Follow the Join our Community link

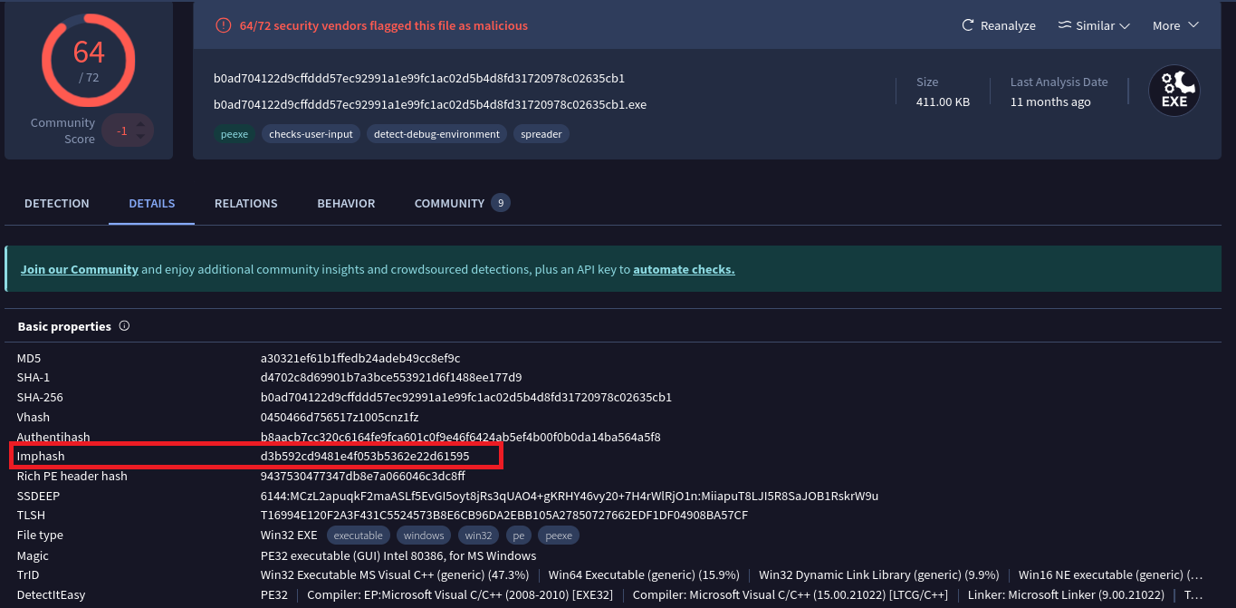coord(80,269)
